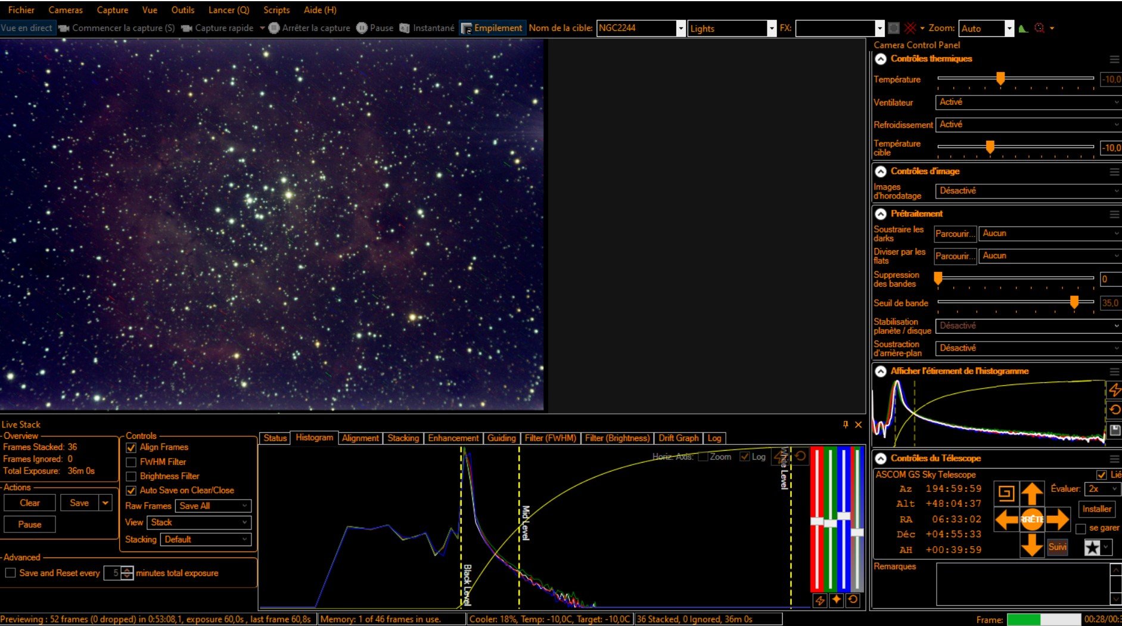Screen dimensions: 1122x626
Task: Collapse the Contrôles d'image section
Action: (881, 172)
